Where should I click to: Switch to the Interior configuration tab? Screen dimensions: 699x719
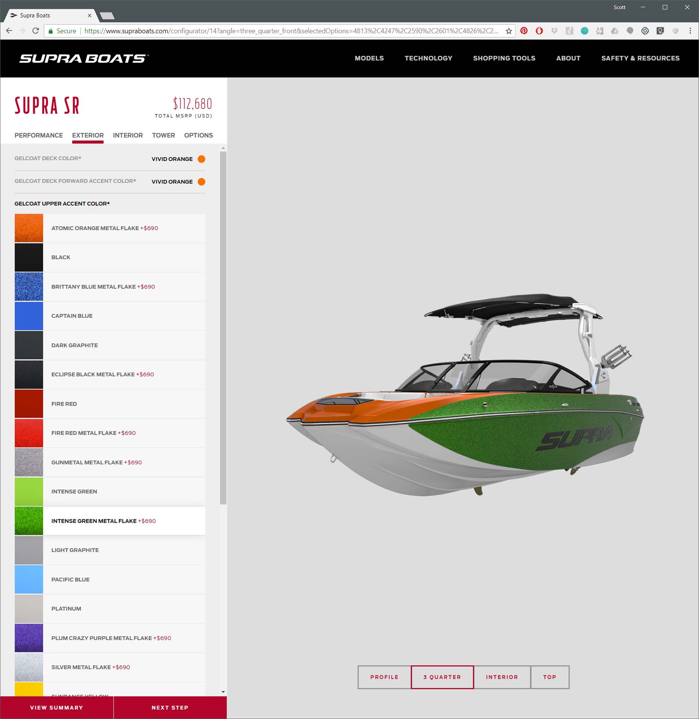click(x=128, y=135)
